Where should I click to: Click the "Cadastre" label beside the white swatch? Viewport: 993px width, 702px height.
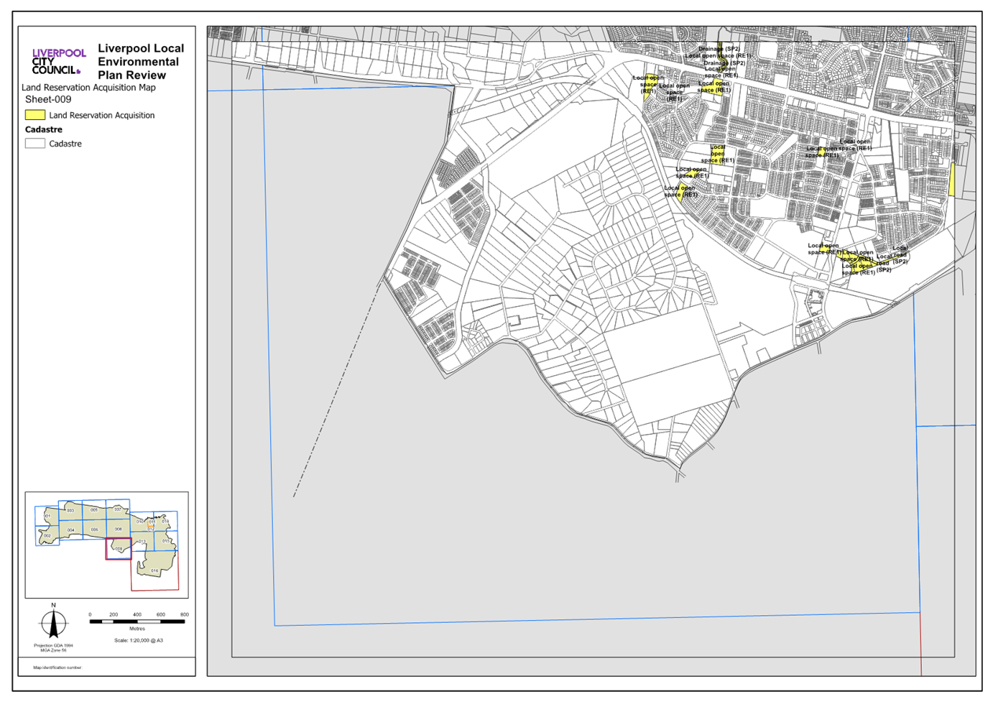(x=65, y=144)
